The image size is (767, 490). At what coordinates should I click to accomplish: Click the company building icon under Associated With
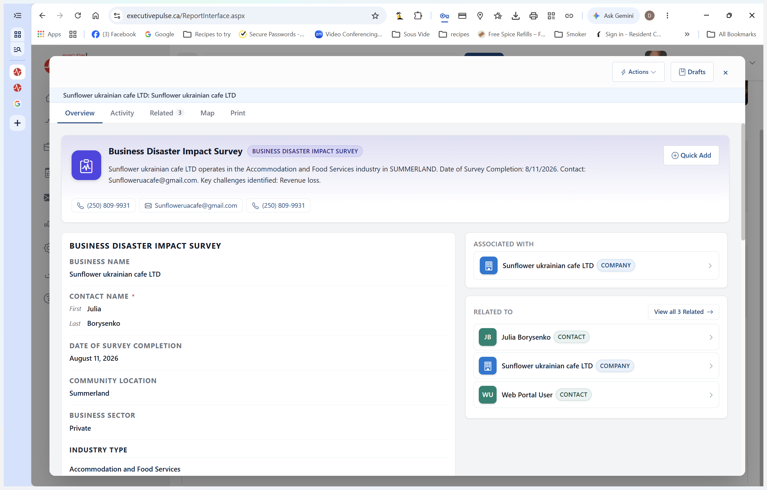coord(489,265)
